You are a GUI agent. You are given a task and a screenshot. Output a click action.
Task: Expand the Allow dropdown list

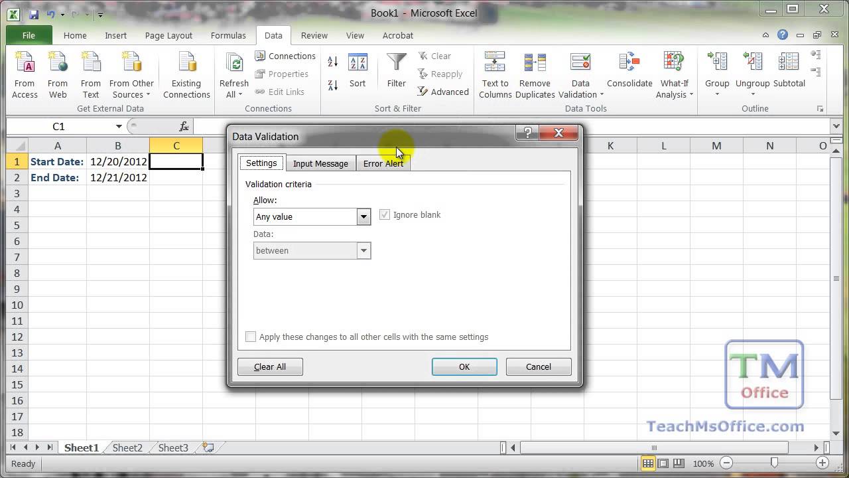pyautogui.click(x=363, y=216)
